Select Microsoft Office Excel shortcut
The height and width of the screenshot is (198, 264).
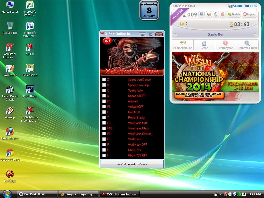30,9
